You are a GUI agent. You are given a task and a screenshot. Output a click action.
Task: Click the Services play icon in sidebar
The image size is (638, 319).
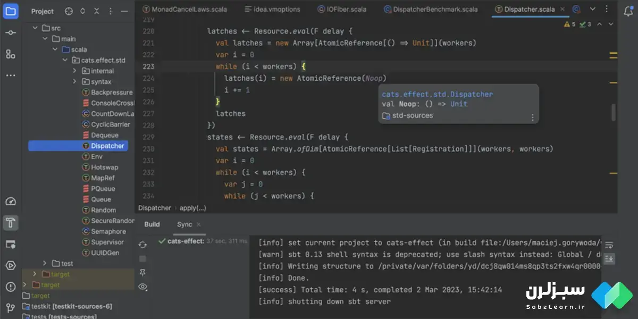point(11,265)
